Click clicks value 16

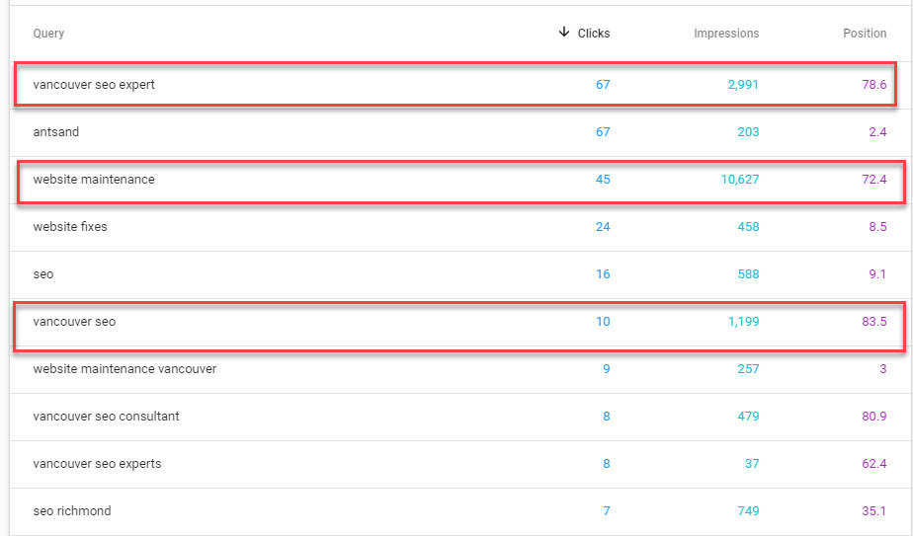(603, 274)
